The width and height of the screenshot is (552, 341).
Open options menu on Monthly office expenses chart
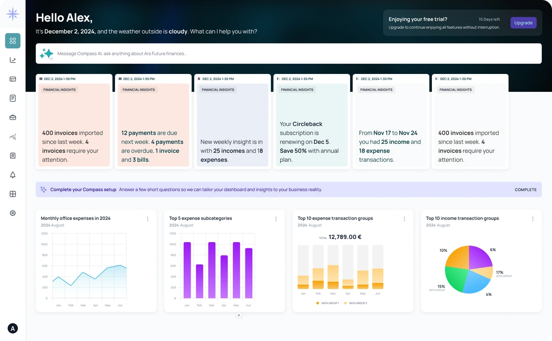(x=147, y=219)
